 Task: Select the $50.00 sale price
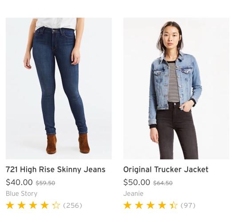(x=137, y=182)
